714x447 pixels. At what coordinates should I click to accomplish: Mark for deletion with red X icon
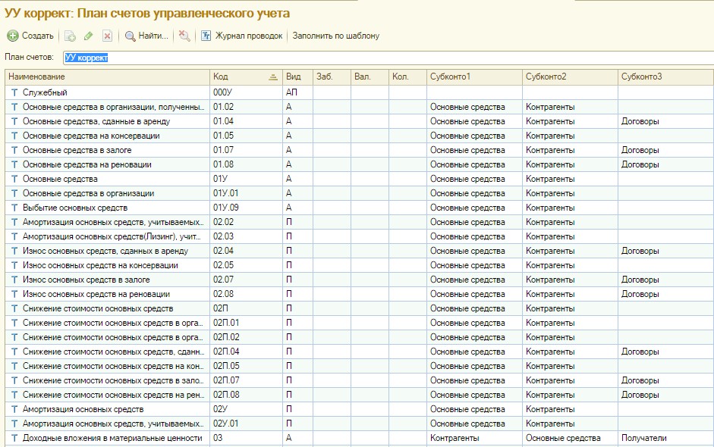107,36
